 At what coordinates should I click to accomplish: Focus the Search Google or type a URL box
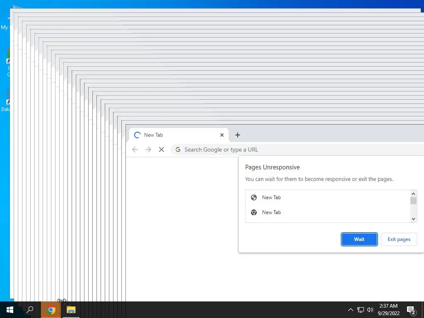click(297, 149)
